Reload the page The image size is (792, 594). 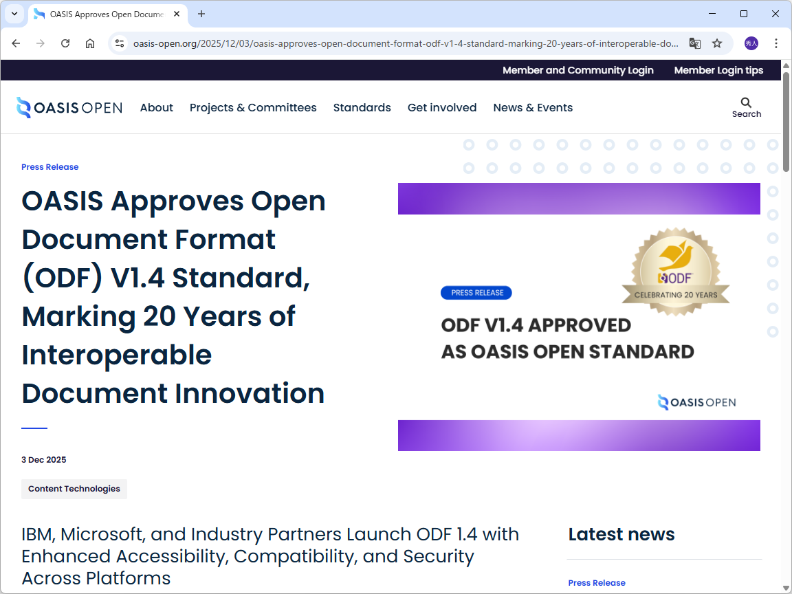[65, 43]
